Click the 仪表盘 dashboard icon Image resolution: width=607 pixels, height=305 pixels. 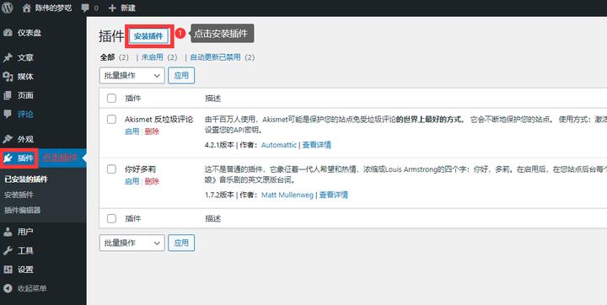click(x=8, y=33)
